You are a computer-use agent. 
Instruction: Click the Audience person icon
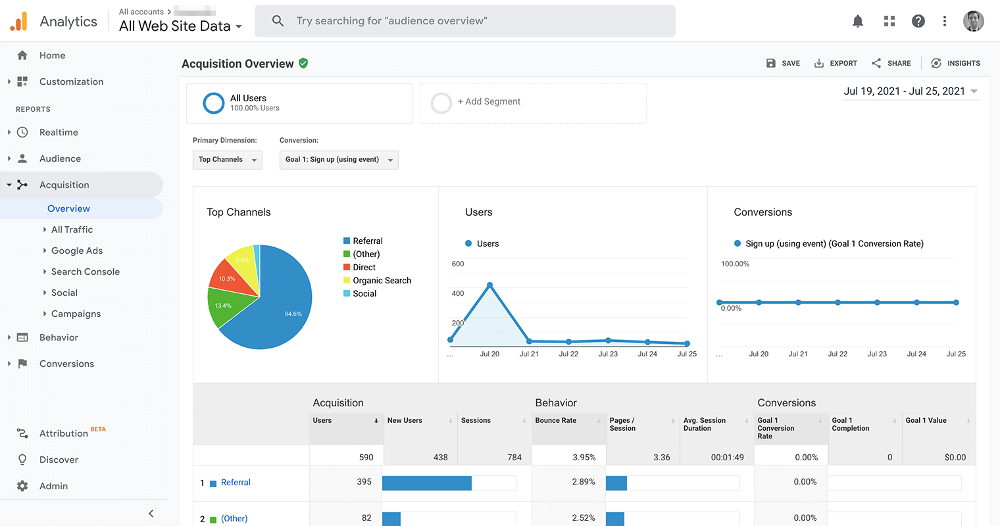[x=22, y=158]
